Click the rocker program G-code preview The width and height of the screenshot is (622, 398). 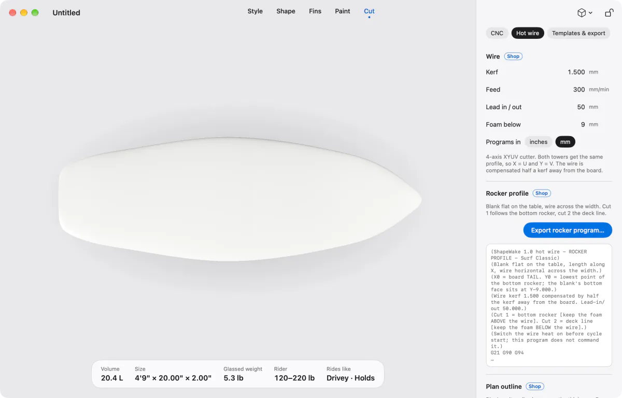click(549, 305)
